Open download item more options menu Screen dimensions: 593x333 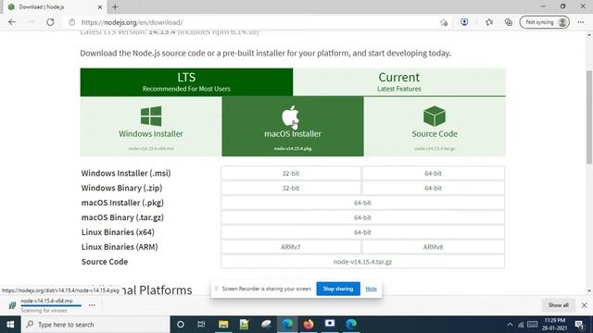coord(92,305)
